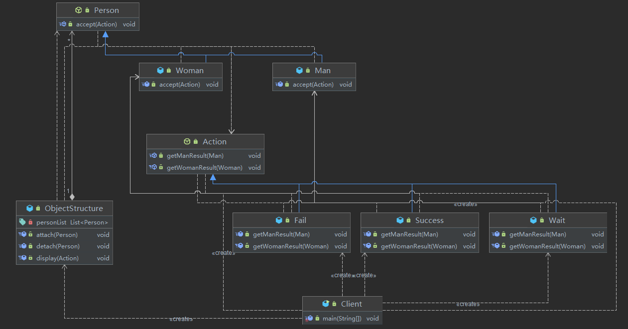Click the List<Person> type label

coord(89,222)
